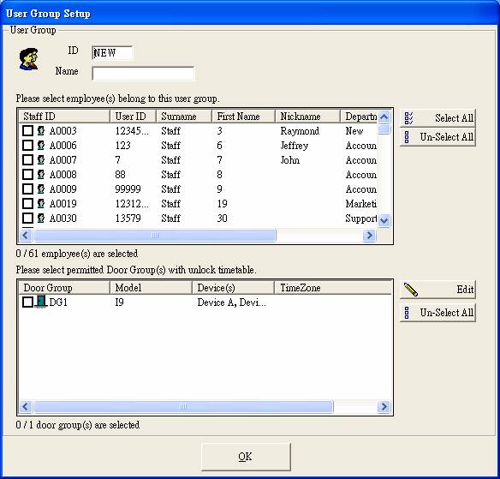Enable the DG1 door group checkbox

27,302
